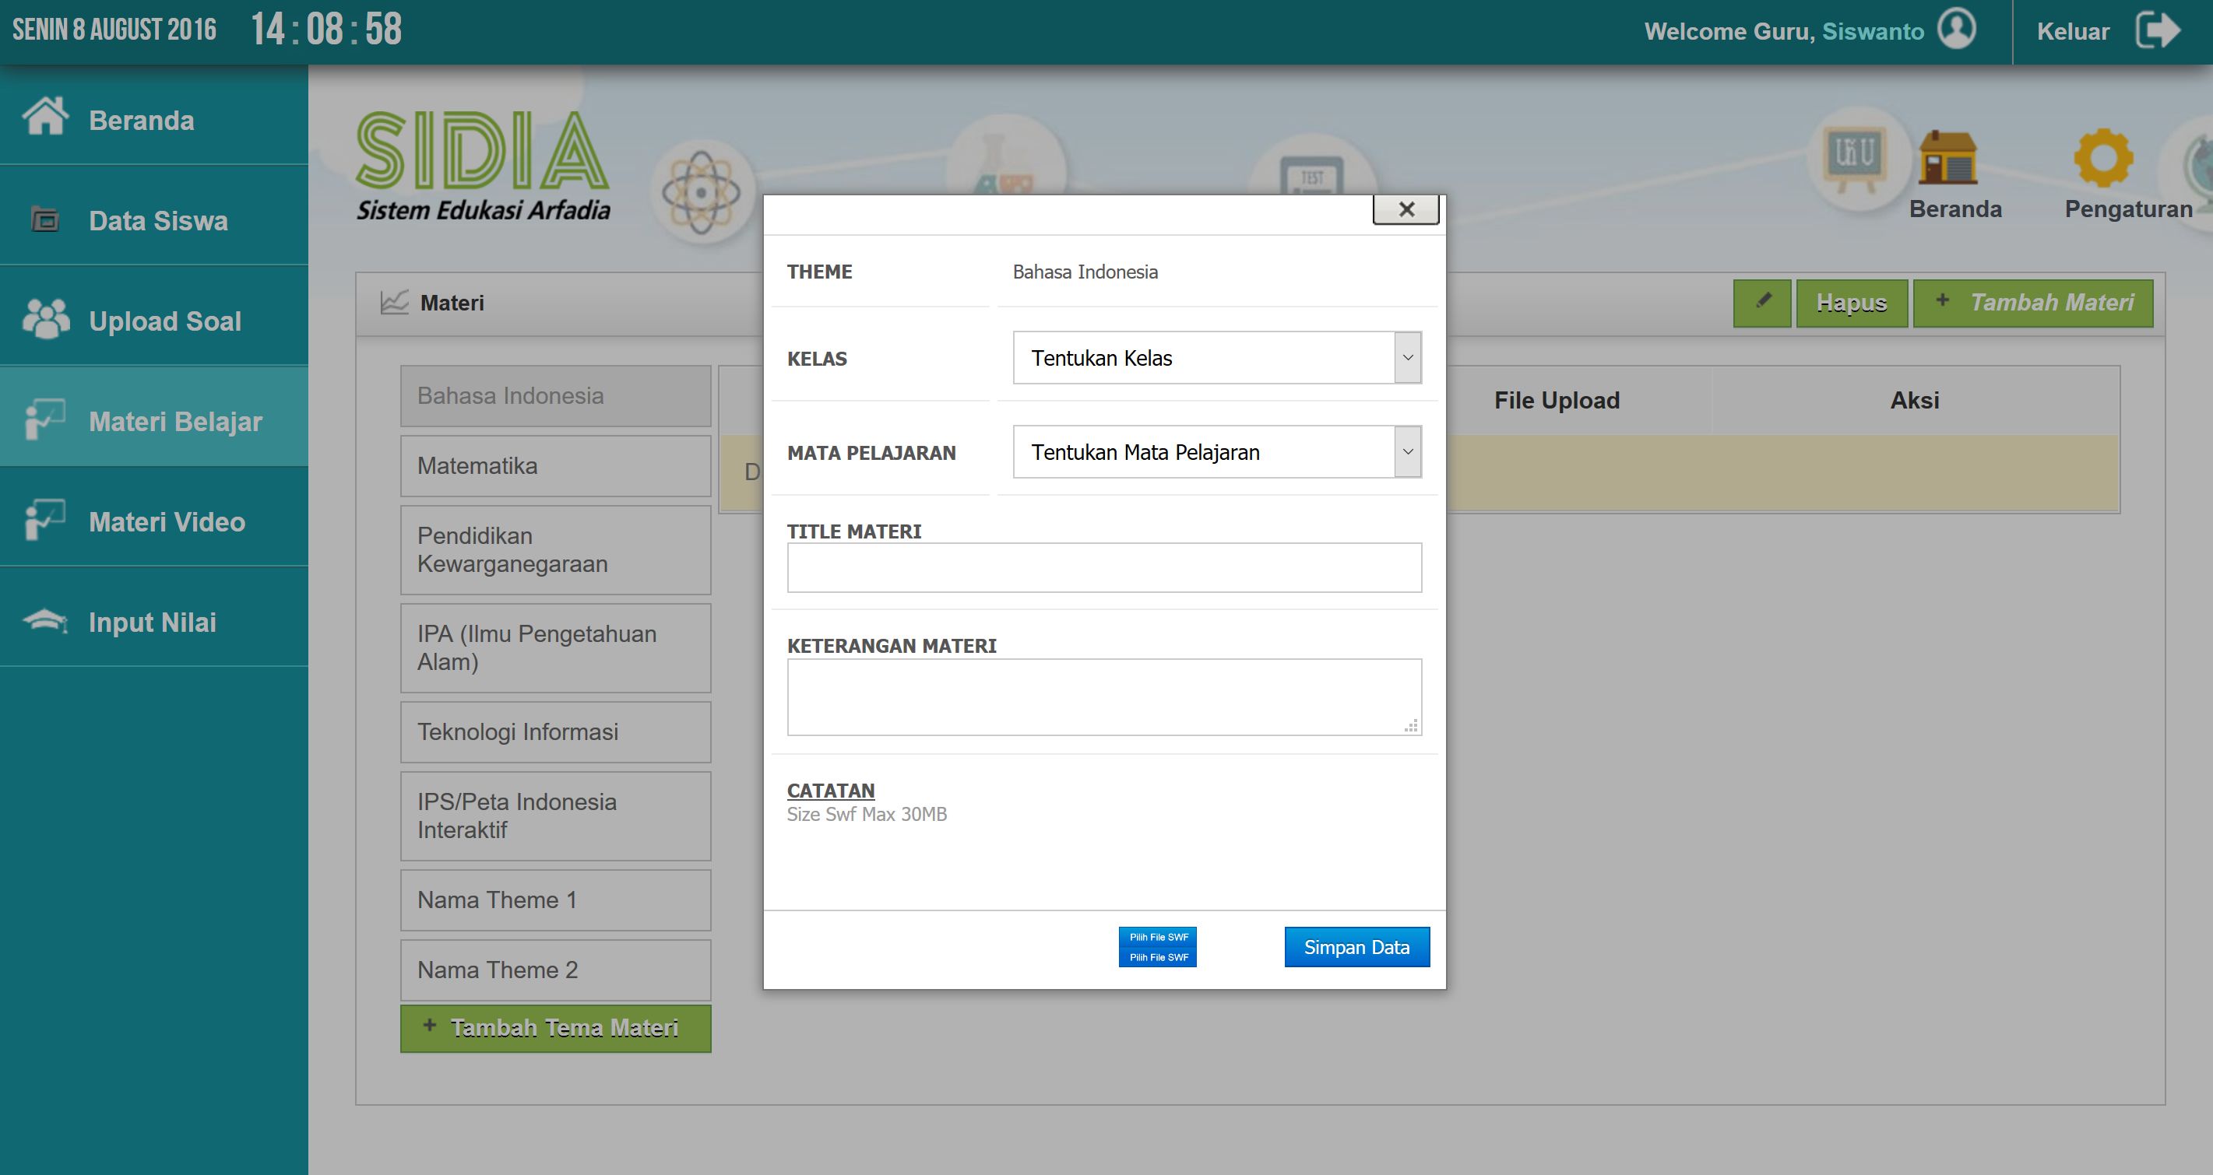Click the Pengaturan label in header
This screenshot has height=1175, width=2213.
(x=2128, y=209)
